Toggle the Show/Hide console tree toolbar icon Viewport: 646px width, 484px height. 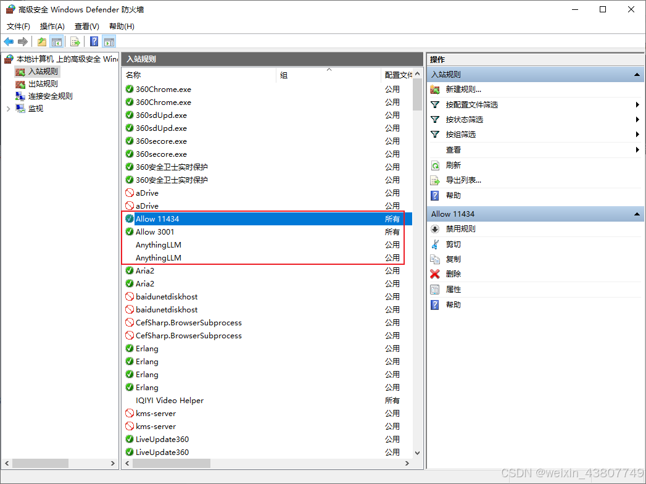tap(56, 41)
